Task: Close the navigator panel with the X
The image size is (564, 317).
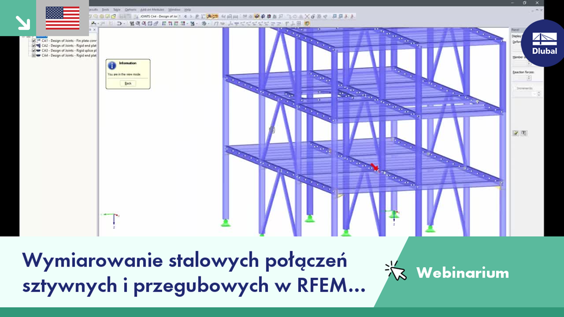Action: [x=94, y=29]
